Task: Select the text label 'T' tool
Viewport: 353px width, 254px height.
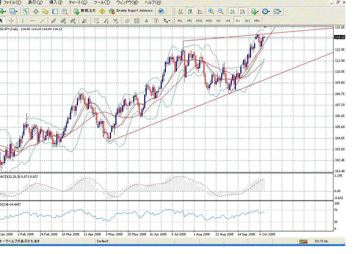Action: click(156, 21)
